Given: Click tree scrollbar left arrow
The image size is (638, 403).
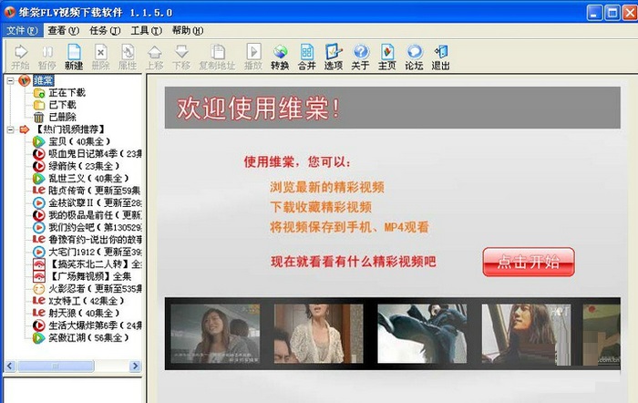Looking at the screenshot, I should [10, 366].
